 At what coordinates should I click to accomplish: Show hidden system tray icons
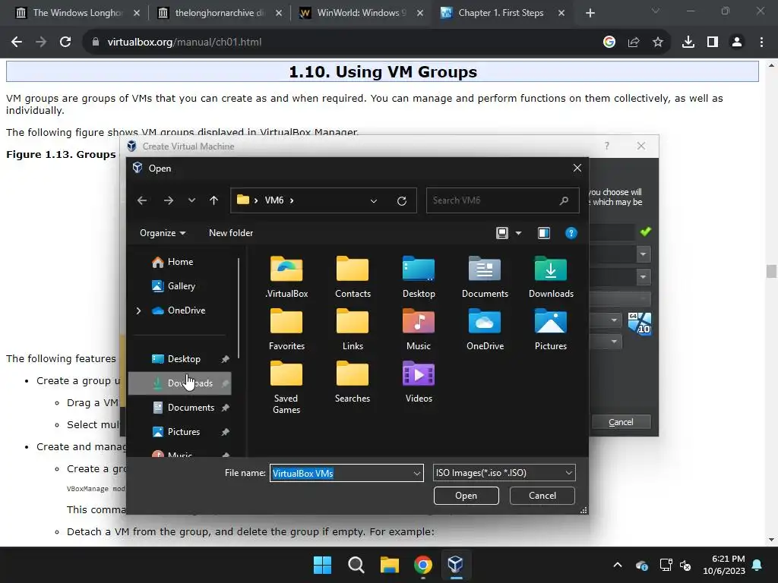(x=617, y=565)
